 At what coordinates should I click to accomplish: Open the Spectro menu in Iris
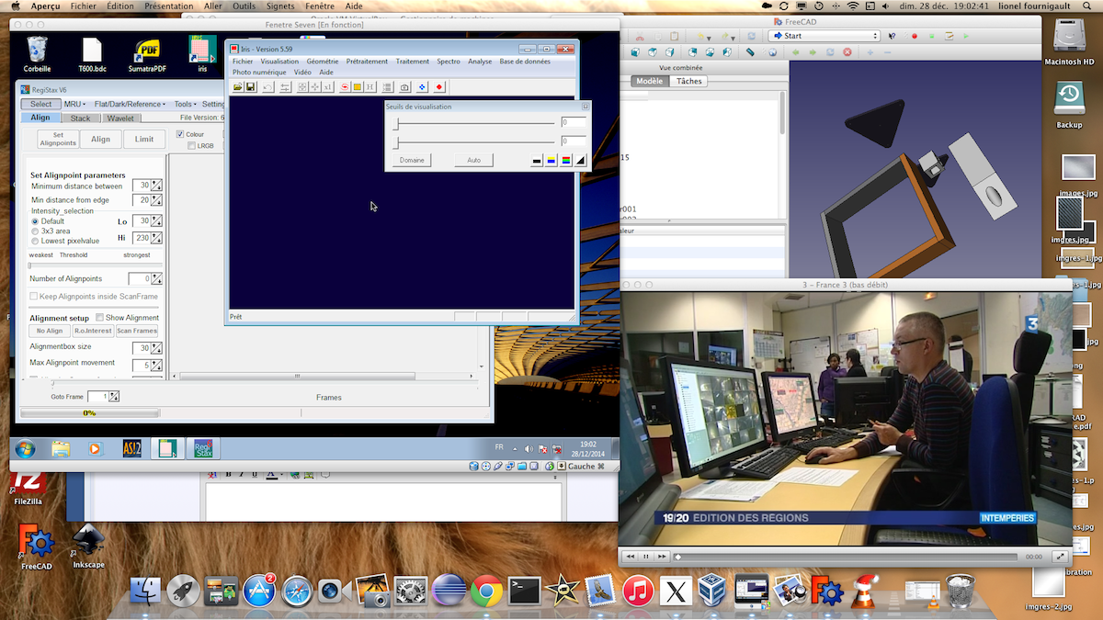click(x=449, y=62)
